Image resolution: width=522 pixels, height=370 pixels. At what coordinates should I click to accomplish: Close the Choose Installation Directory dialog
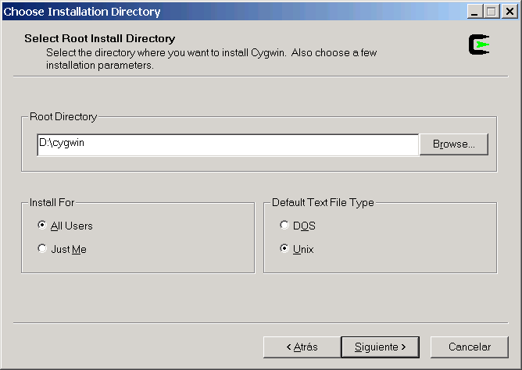[x=509, y=12]
